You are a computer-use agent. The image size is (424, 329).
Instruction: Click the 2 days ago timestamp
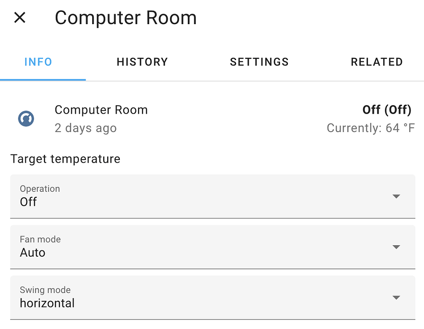(x=85, y=128)
